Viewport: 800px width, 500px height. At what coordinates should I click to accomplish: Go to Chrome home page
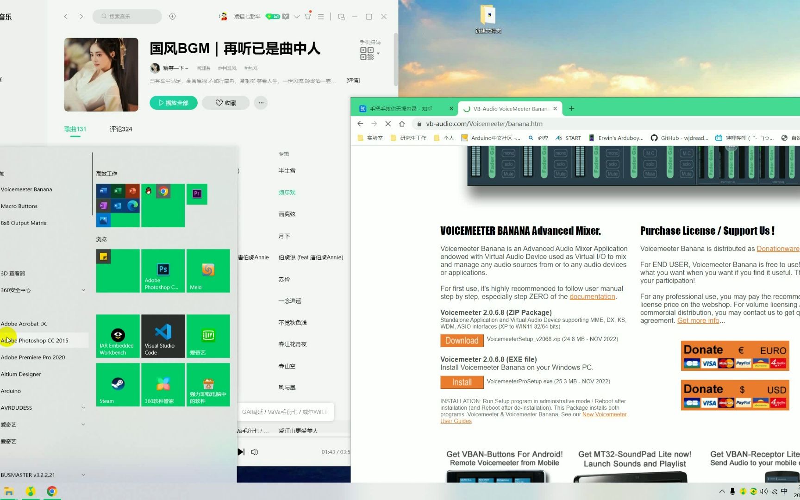point(402,124)
